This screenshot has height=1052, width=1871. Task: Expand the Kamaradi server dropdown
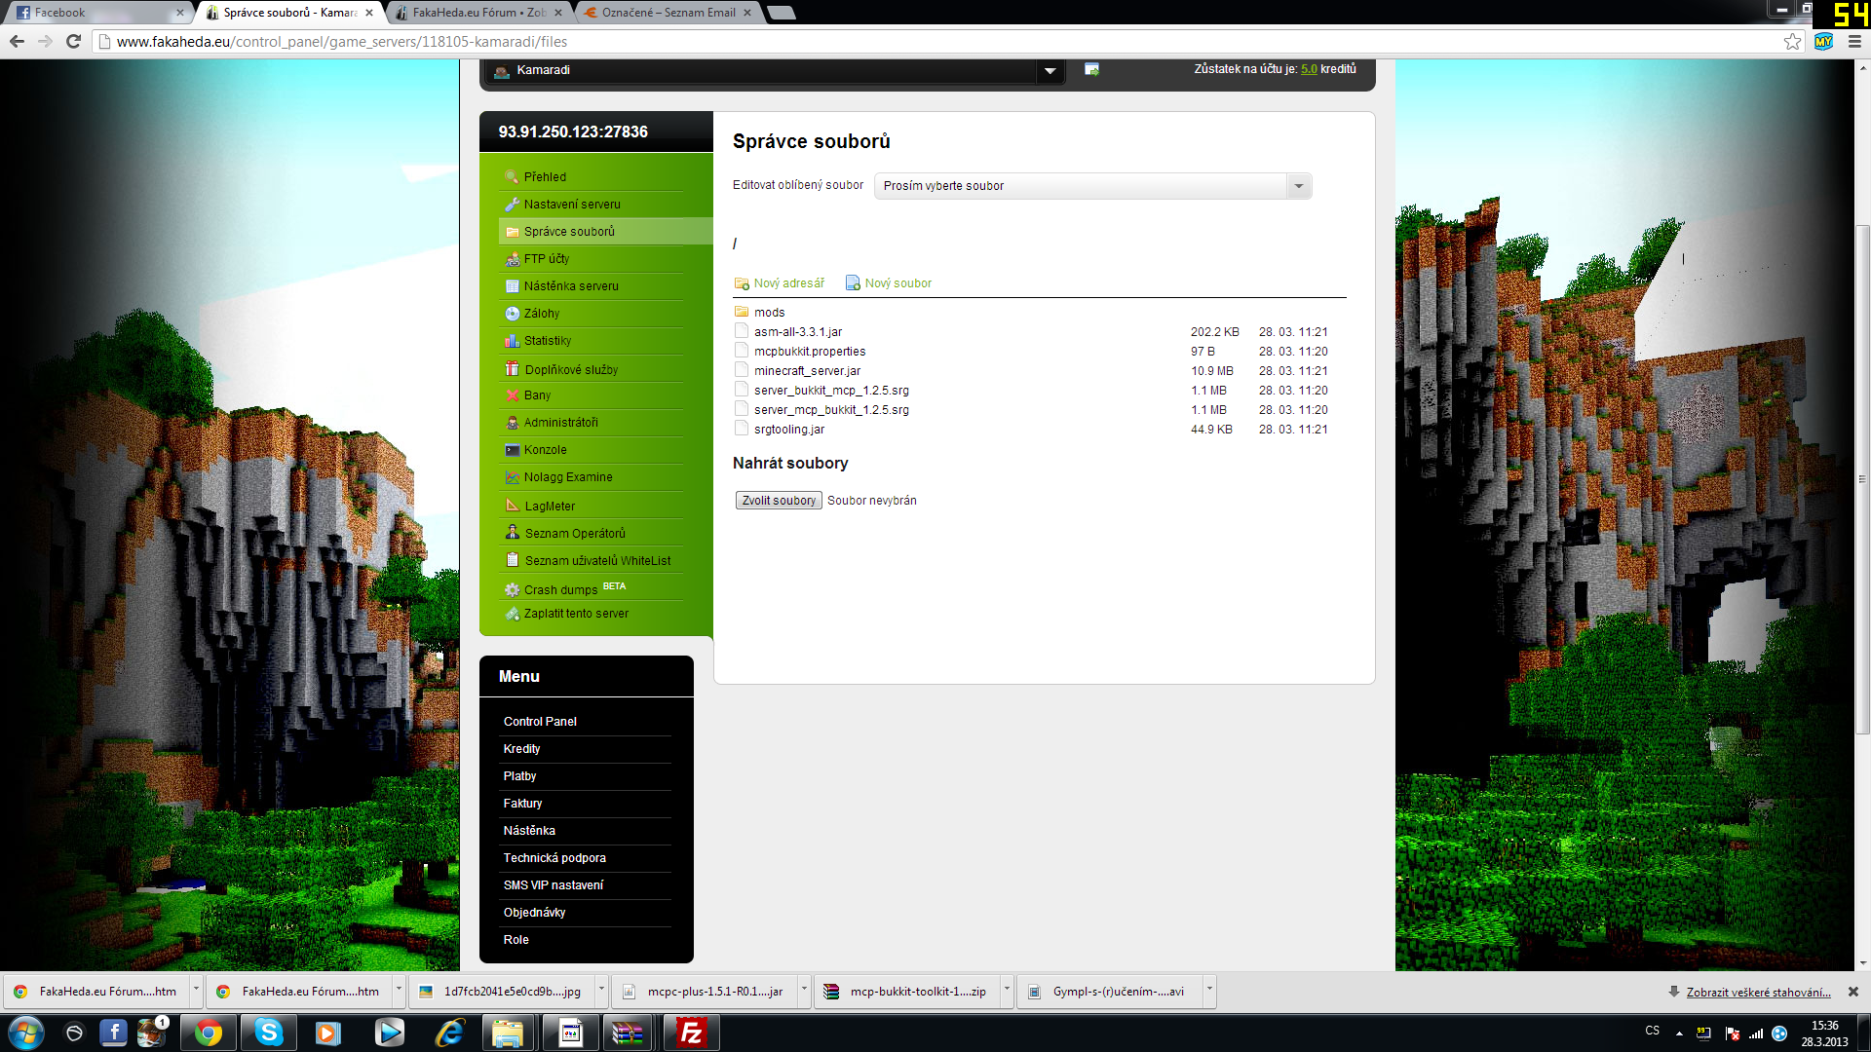pos(1050,70)
